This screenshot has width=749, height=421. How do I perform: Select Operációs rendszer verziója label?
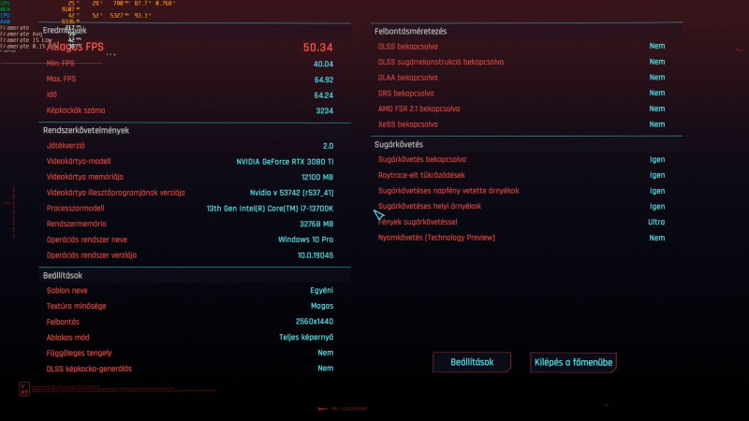point(91,255)
